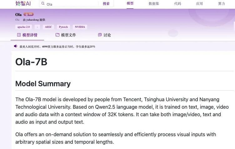This screenshot has width=235, height=149.
Task: Switch to the 讨论 tab
Action: tap(104, 35)
